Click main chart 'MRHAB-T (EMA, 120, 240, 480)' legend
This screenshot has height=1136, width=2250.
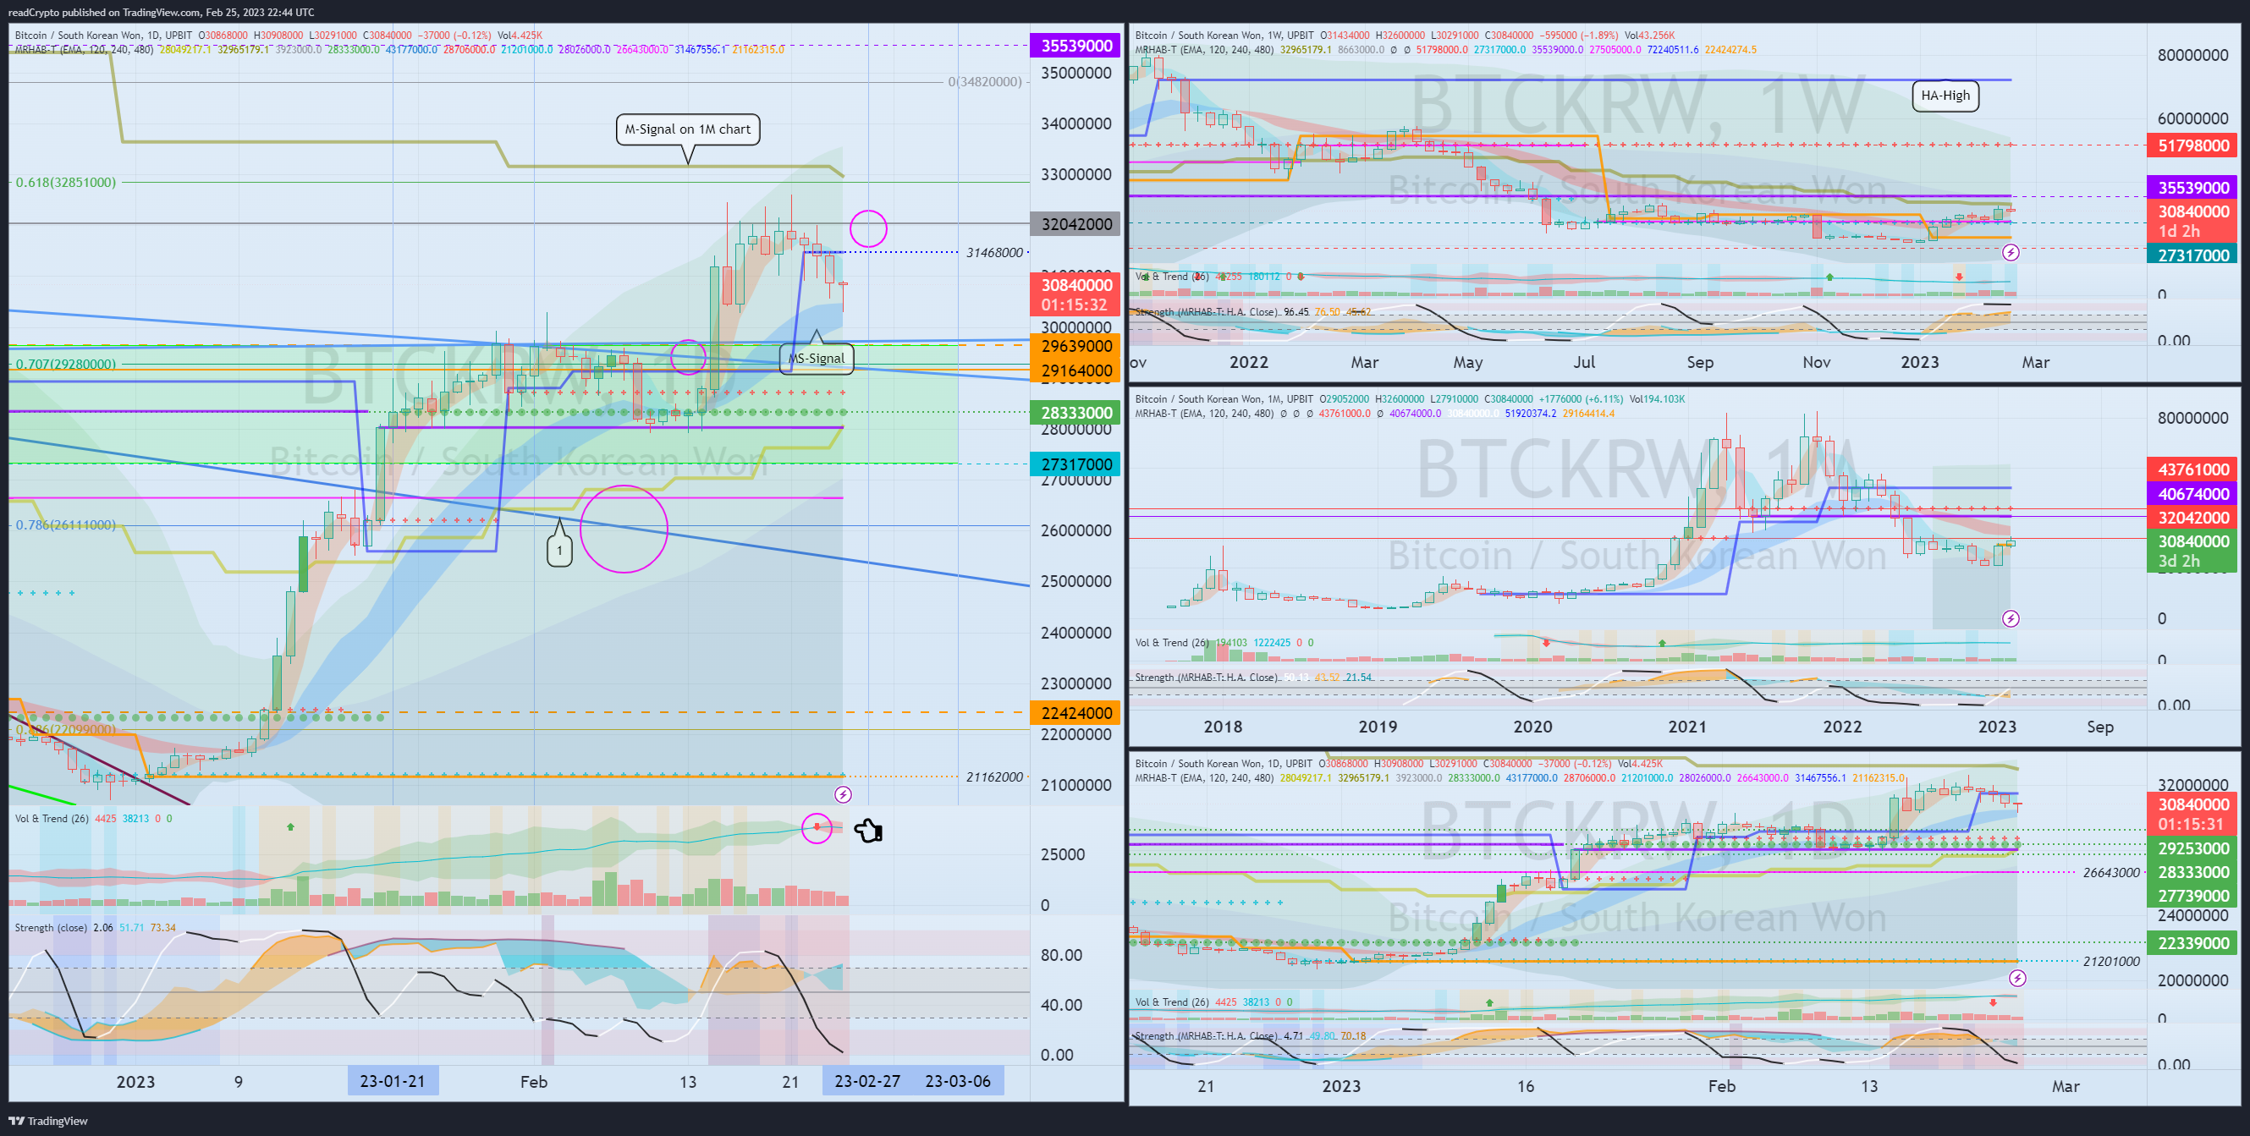tap(84, 50)
